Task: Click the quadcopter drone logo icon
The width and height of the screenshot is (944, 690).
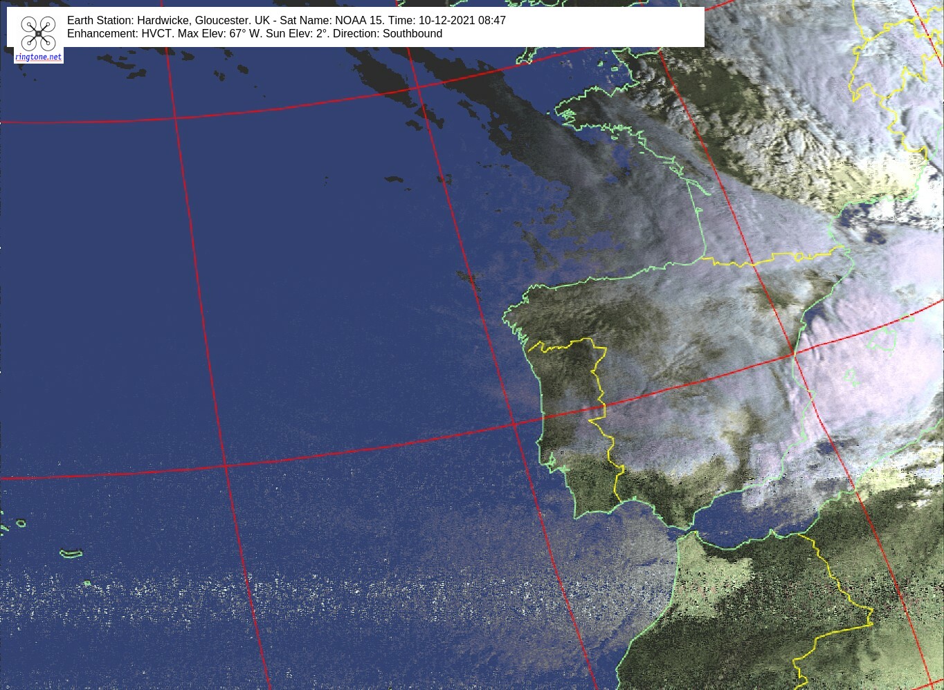Action: click(x=38, y=33)
